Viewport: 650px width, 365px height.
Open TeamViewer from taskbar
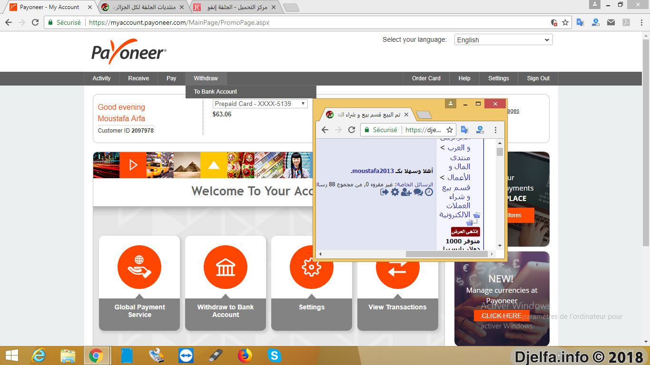[x=186, y=355]
